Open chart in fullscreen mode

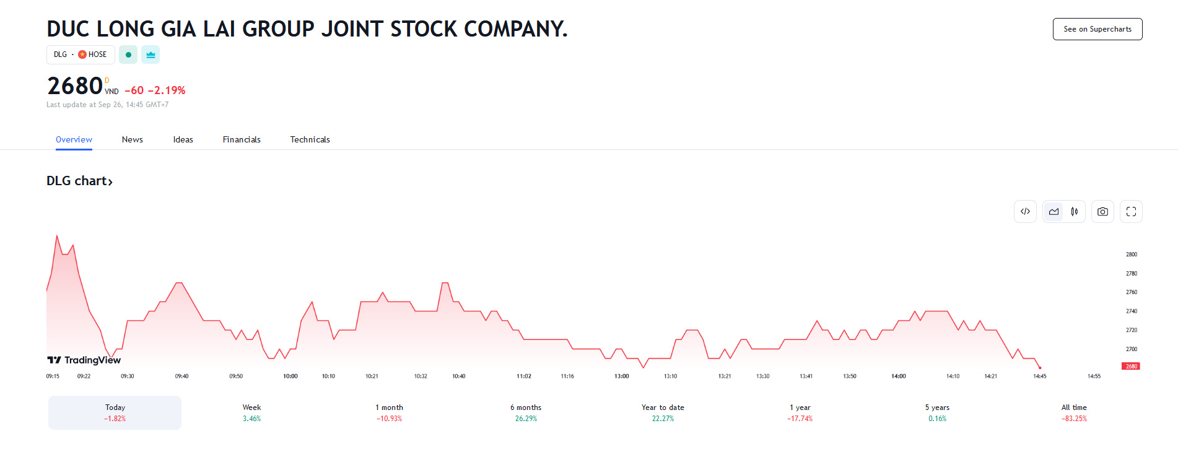1131,212
